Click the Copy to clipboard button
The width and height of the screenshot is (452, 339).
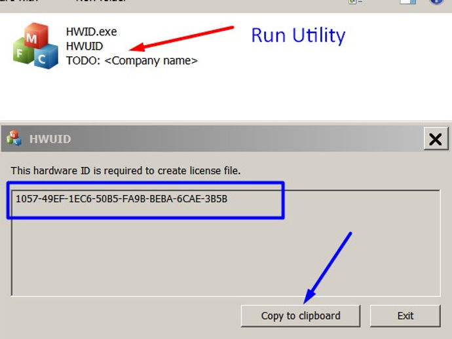[301, 316]
